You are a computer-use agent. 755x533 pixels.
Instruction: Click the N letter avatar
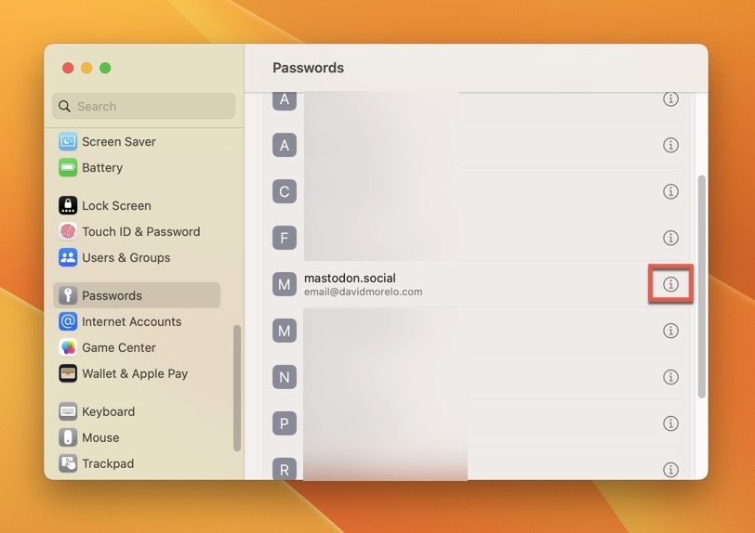coord(285,377)
